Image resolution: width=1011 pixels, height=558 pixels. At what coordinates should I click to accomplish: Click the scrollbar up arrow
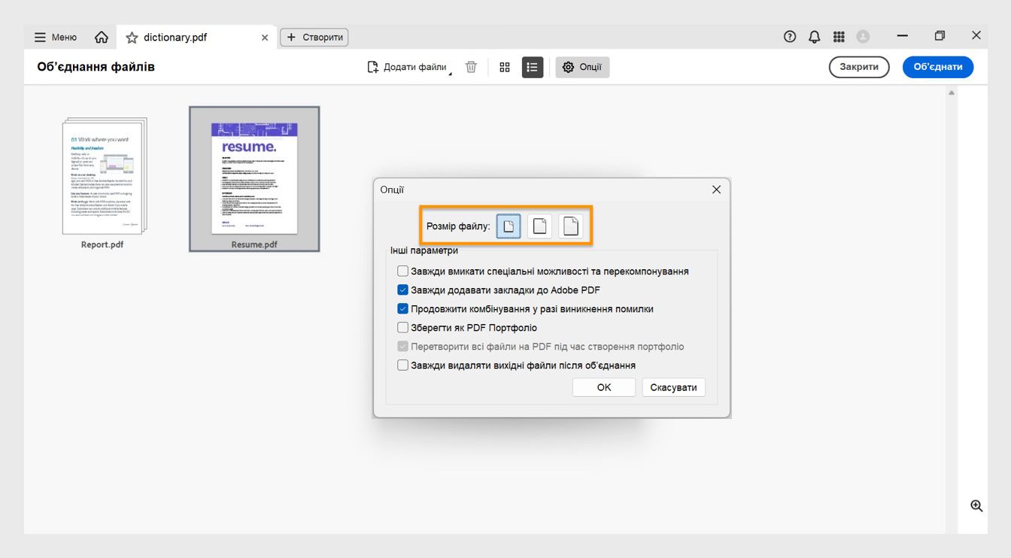(x=952, y=92)
